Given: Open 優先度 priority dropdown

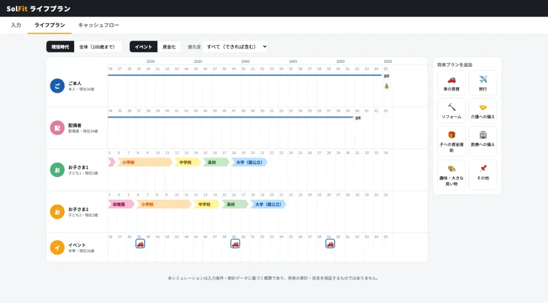Looking at the screenshot, I should 235,46.
